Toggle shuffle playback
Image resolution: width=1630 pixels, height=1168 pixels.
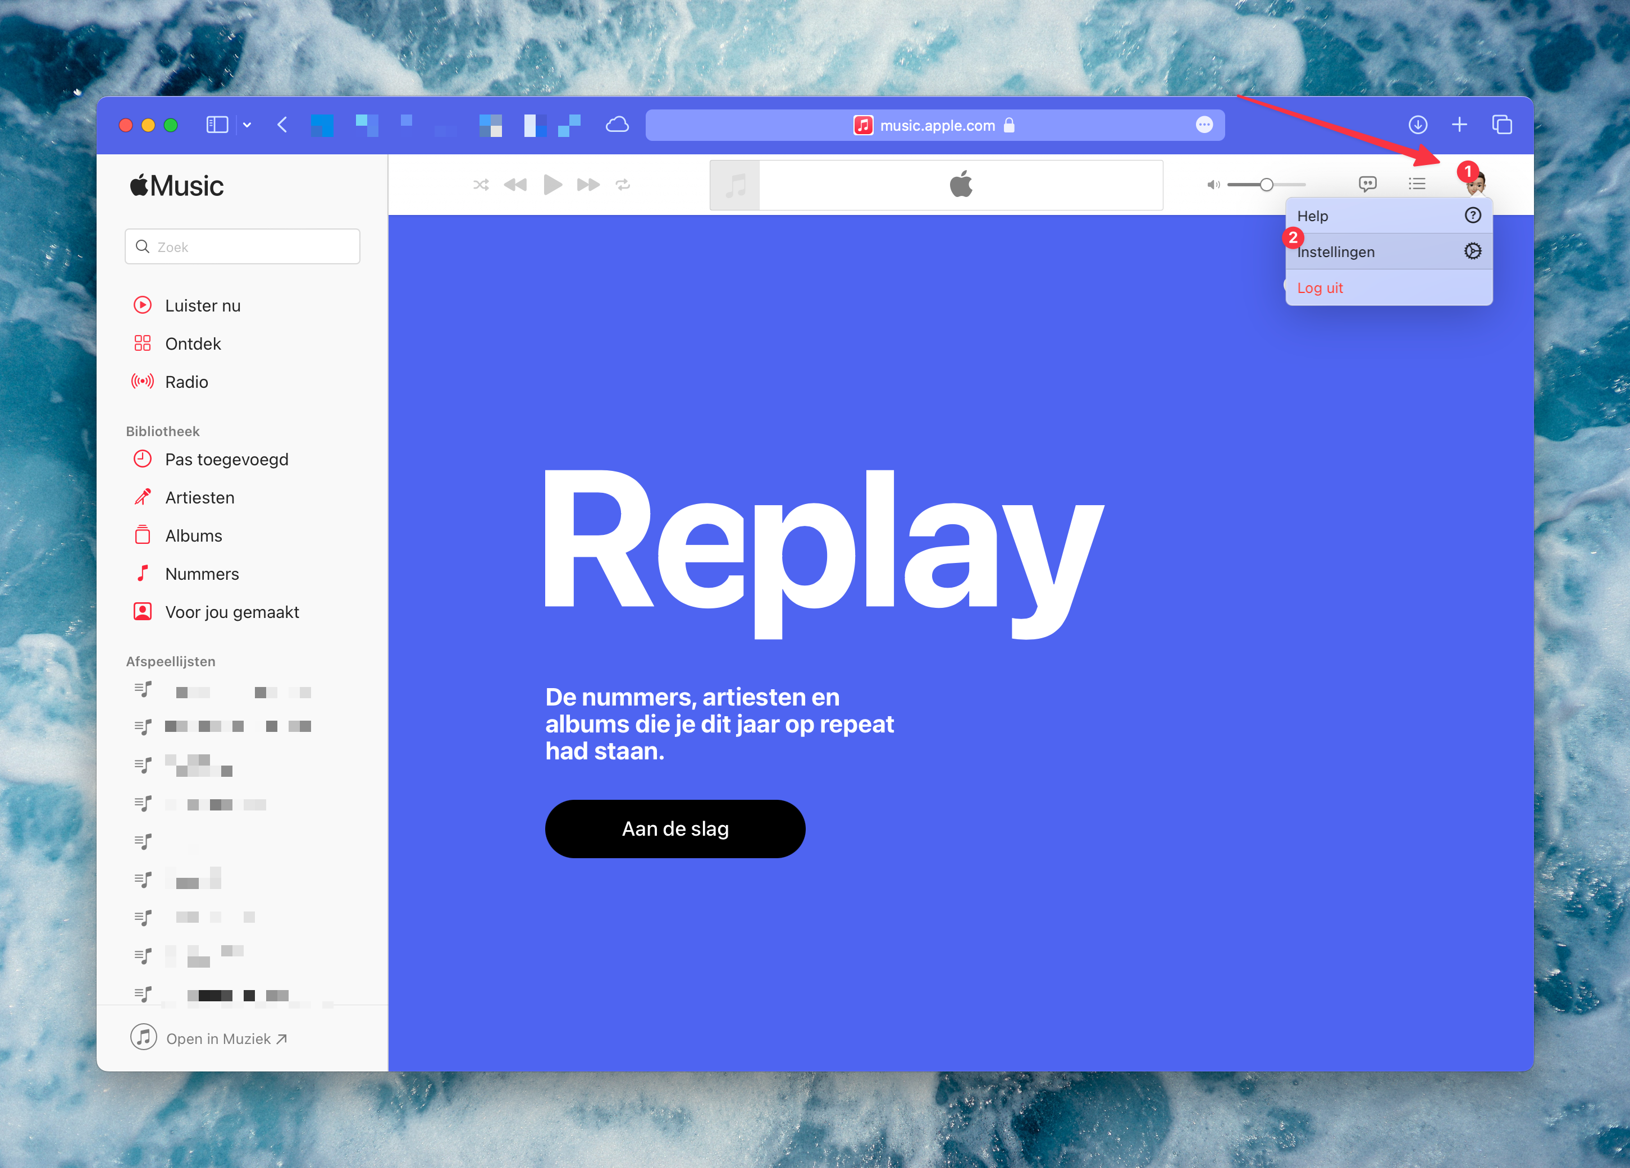[480, 185]
